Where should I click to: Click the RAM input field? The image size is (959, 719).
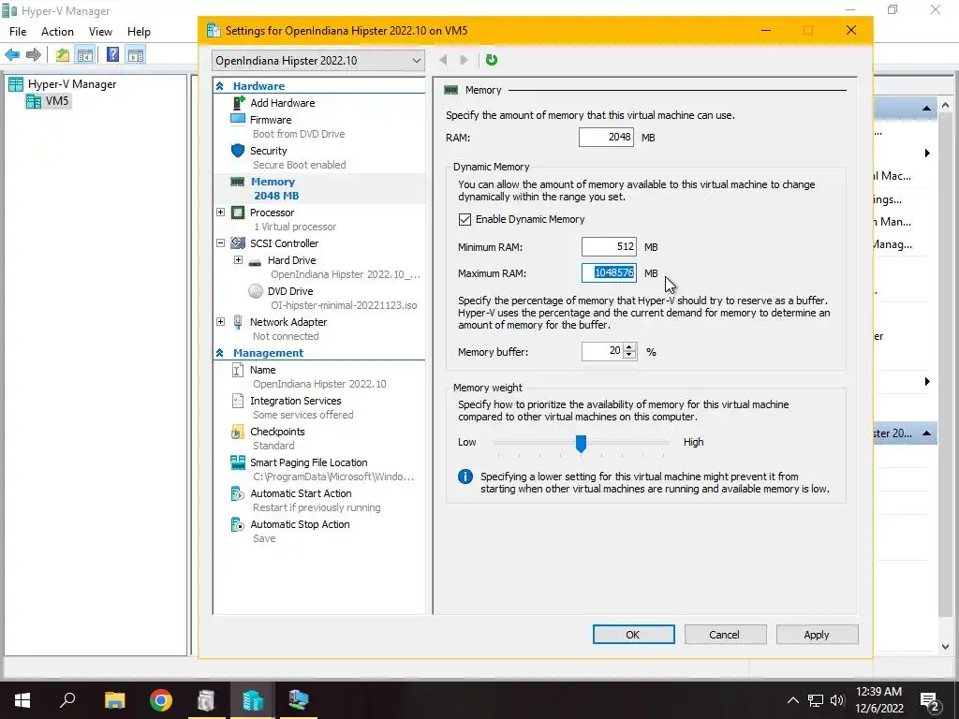(606, 138)
